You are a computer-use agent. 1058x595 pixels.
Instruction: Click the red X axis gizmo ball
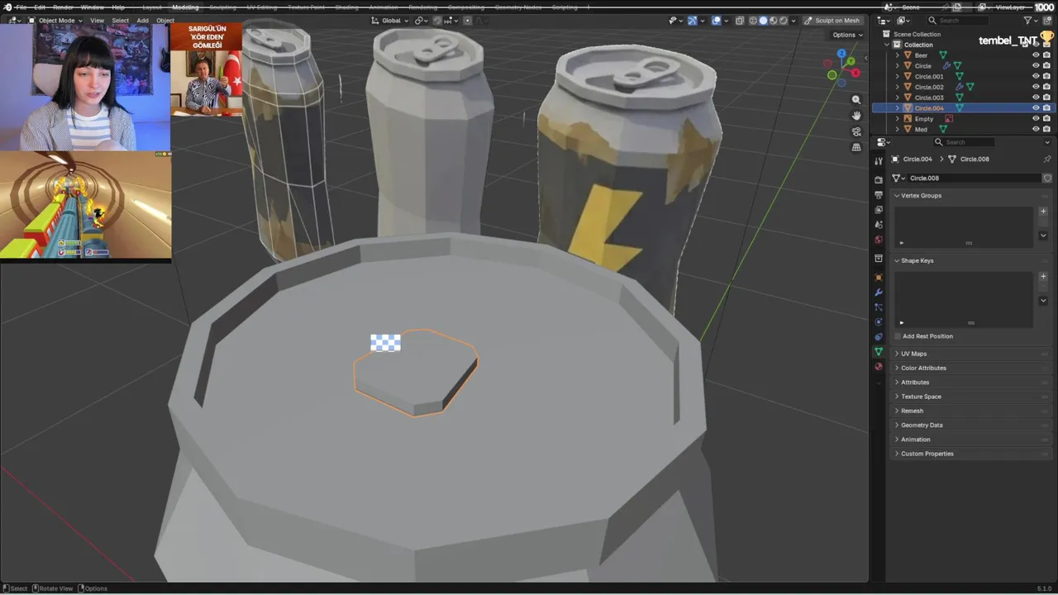[x=855, y=73]
